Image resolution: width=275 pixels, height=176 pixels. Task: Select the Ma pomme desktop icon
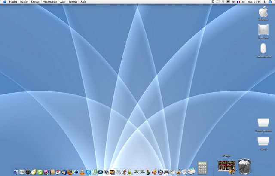(263, 12)
